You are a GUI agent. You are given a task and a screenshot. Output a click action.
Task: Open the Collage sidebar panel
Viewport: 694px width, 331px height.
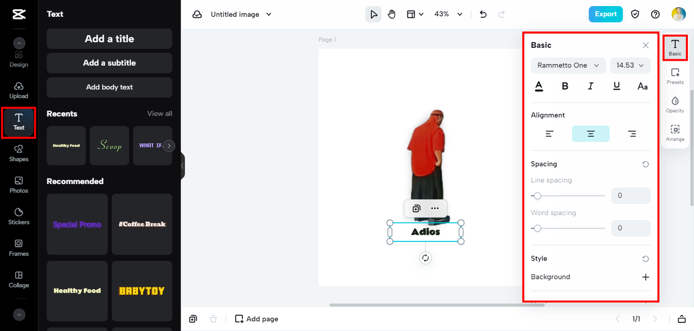click(19, 279)
